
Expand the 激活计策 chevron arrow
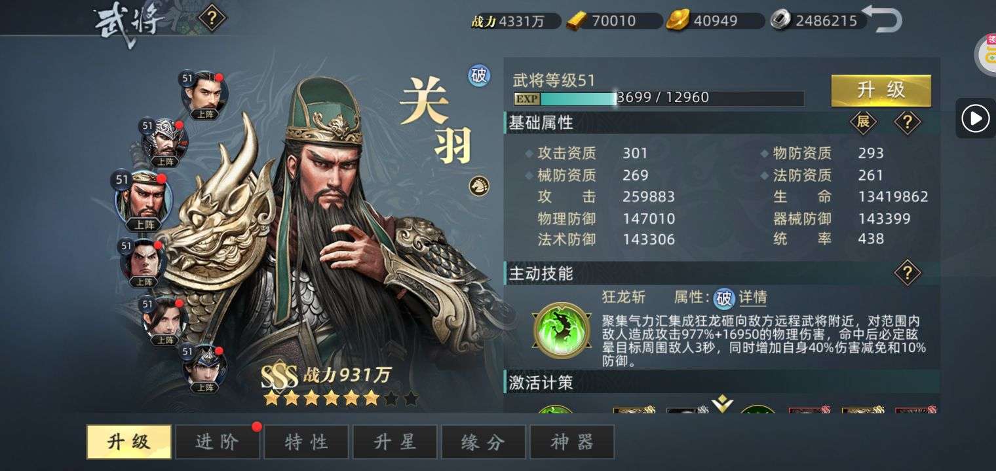[722, 404]
